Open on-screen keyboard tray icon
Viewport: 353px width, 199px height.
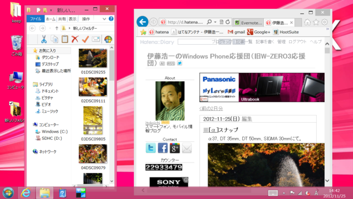[x=273, y=193]
